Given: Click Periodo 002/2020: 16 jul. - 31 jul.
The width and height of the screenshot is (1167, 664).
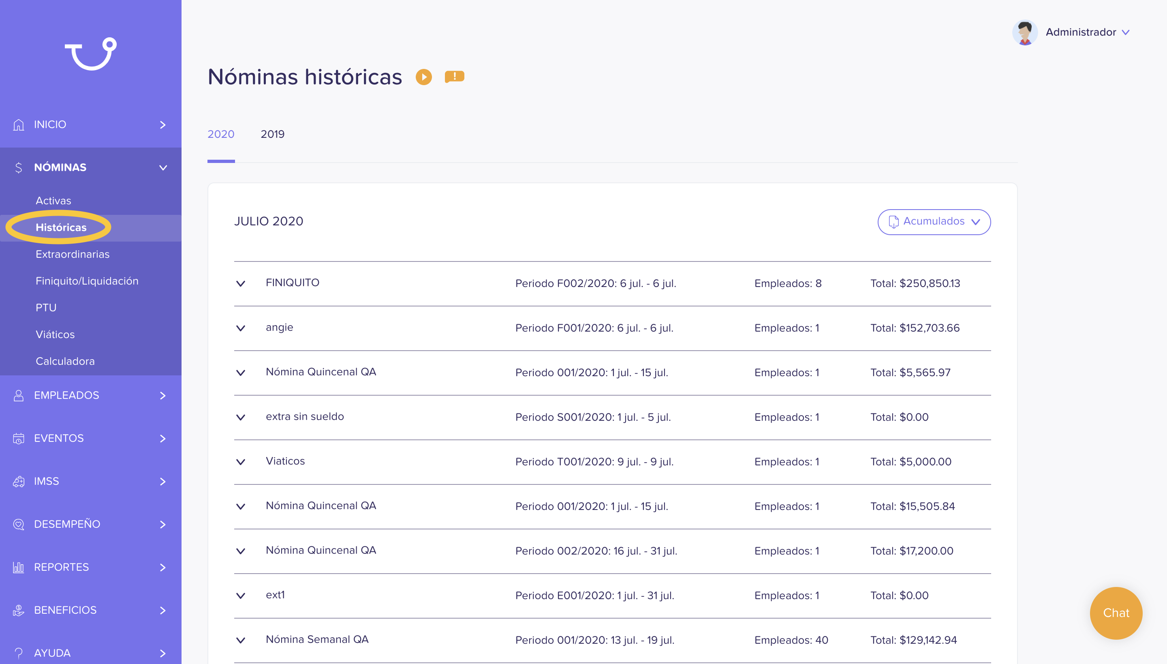Looking at the screenshot, I should point(596,551).
